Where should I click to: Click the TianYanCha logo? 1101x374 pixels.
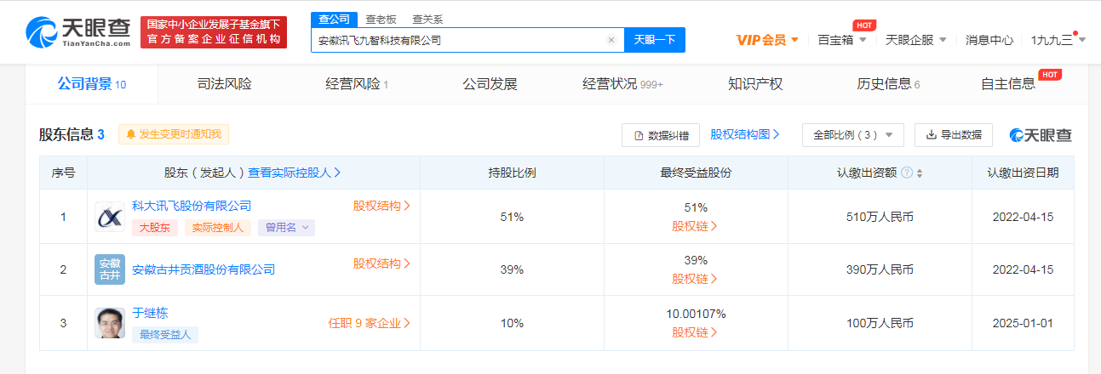(x=77, y=31)
